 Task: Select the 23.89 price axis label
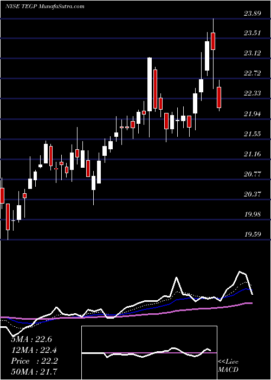click(x=253, y=14)
